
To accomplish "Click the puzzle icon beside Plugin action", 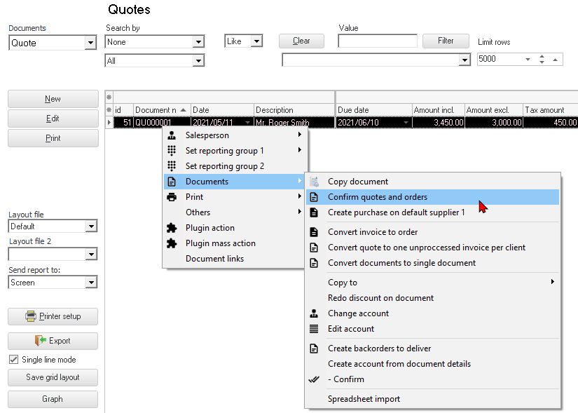I will click(x=172, y=228).
